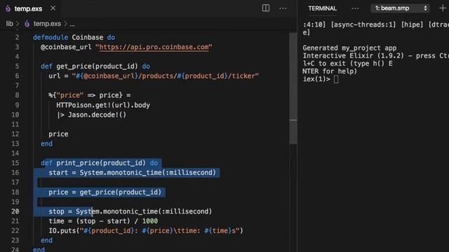The width and height of the screenshot is (449, 252).
Task: Click '|> Jason.decode!()' code line
Action: [91, 115]
